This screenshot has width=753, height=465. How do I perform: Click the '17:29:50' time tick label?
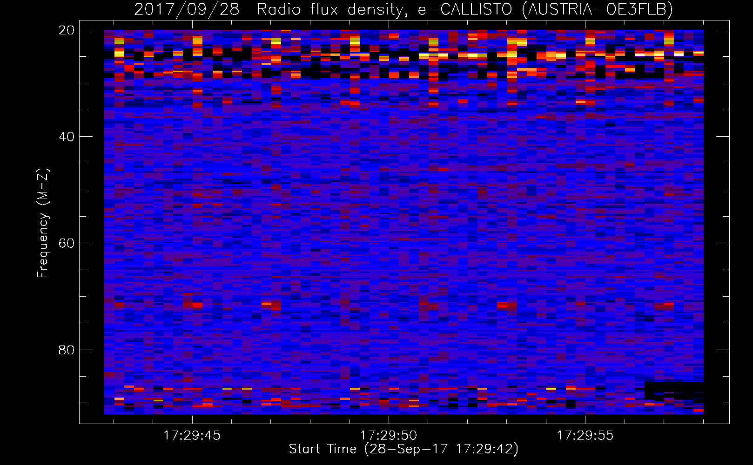pos(389,436)
